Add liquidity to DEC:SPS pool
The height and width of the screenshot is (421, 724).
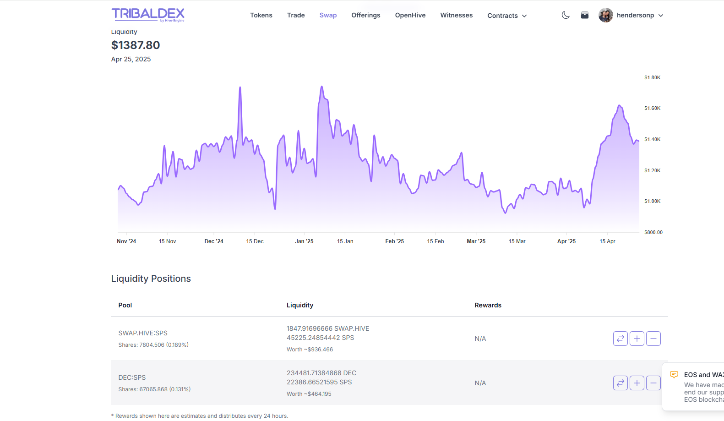click(x=637, y=383)
